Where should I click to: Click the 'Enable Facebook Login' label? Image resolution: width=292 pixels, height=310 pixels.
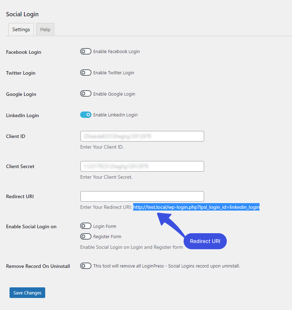pyautogui.click(x=117, y=51)
